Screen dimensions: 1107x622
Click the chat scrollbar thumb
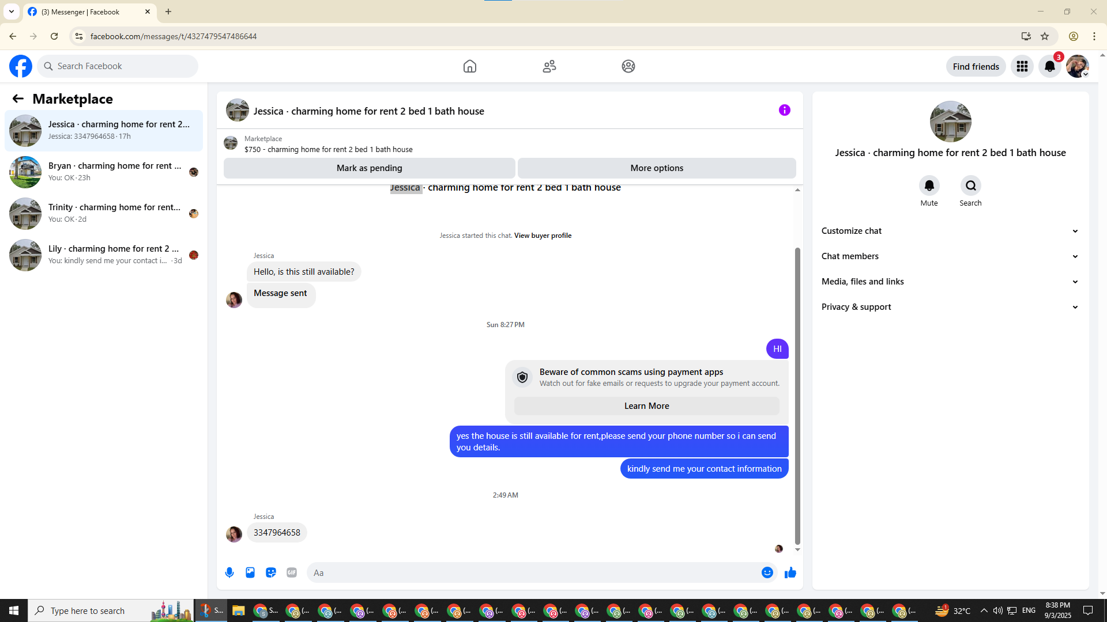797,396
